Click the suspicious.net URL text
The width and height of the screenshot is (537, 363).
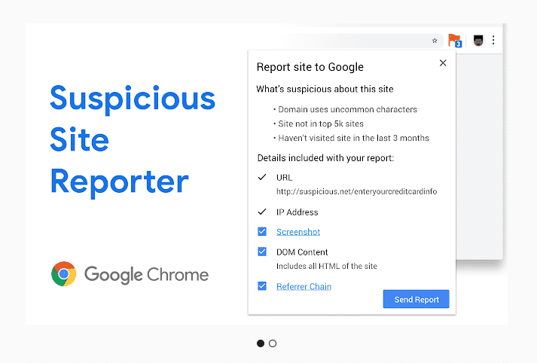pyautogui.click(x=356, y=191)
